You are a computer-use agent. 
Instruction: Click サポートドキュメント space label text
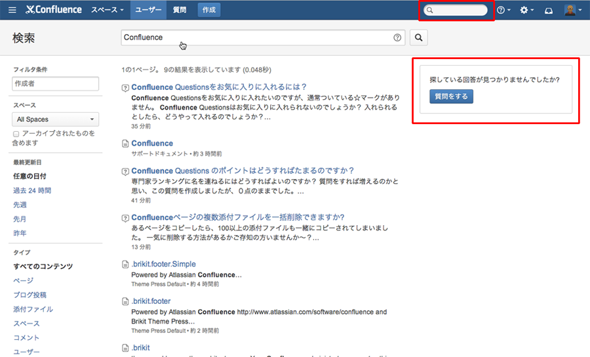159,154
